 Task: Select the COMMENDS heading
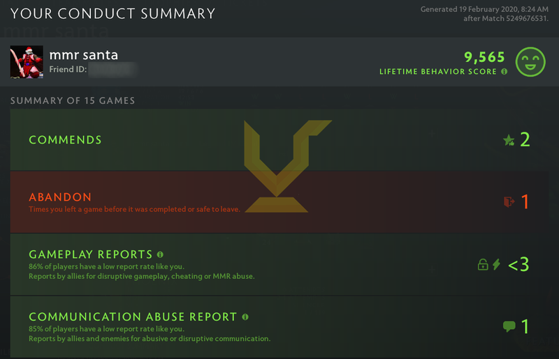[65, 140]
